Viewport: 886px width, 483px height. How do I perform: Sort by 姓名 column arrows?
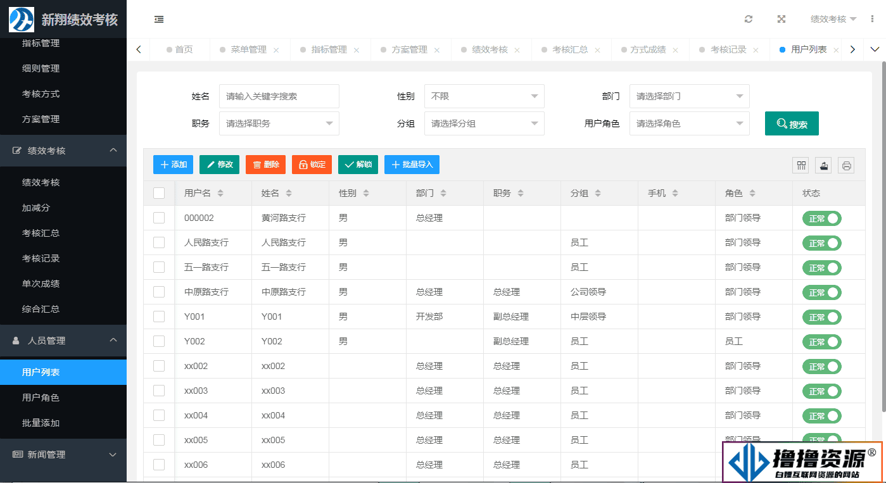click(x=289, y=193)
